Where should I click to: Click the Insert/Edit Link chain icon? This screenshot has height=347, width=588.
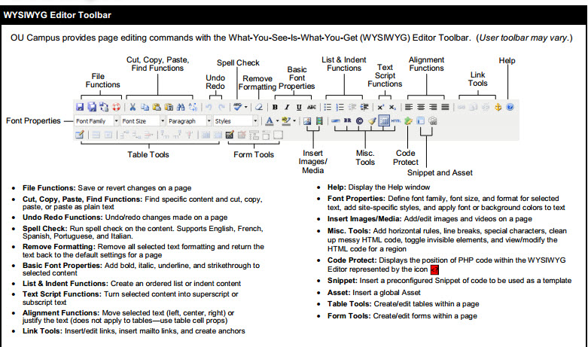(462, 107)
